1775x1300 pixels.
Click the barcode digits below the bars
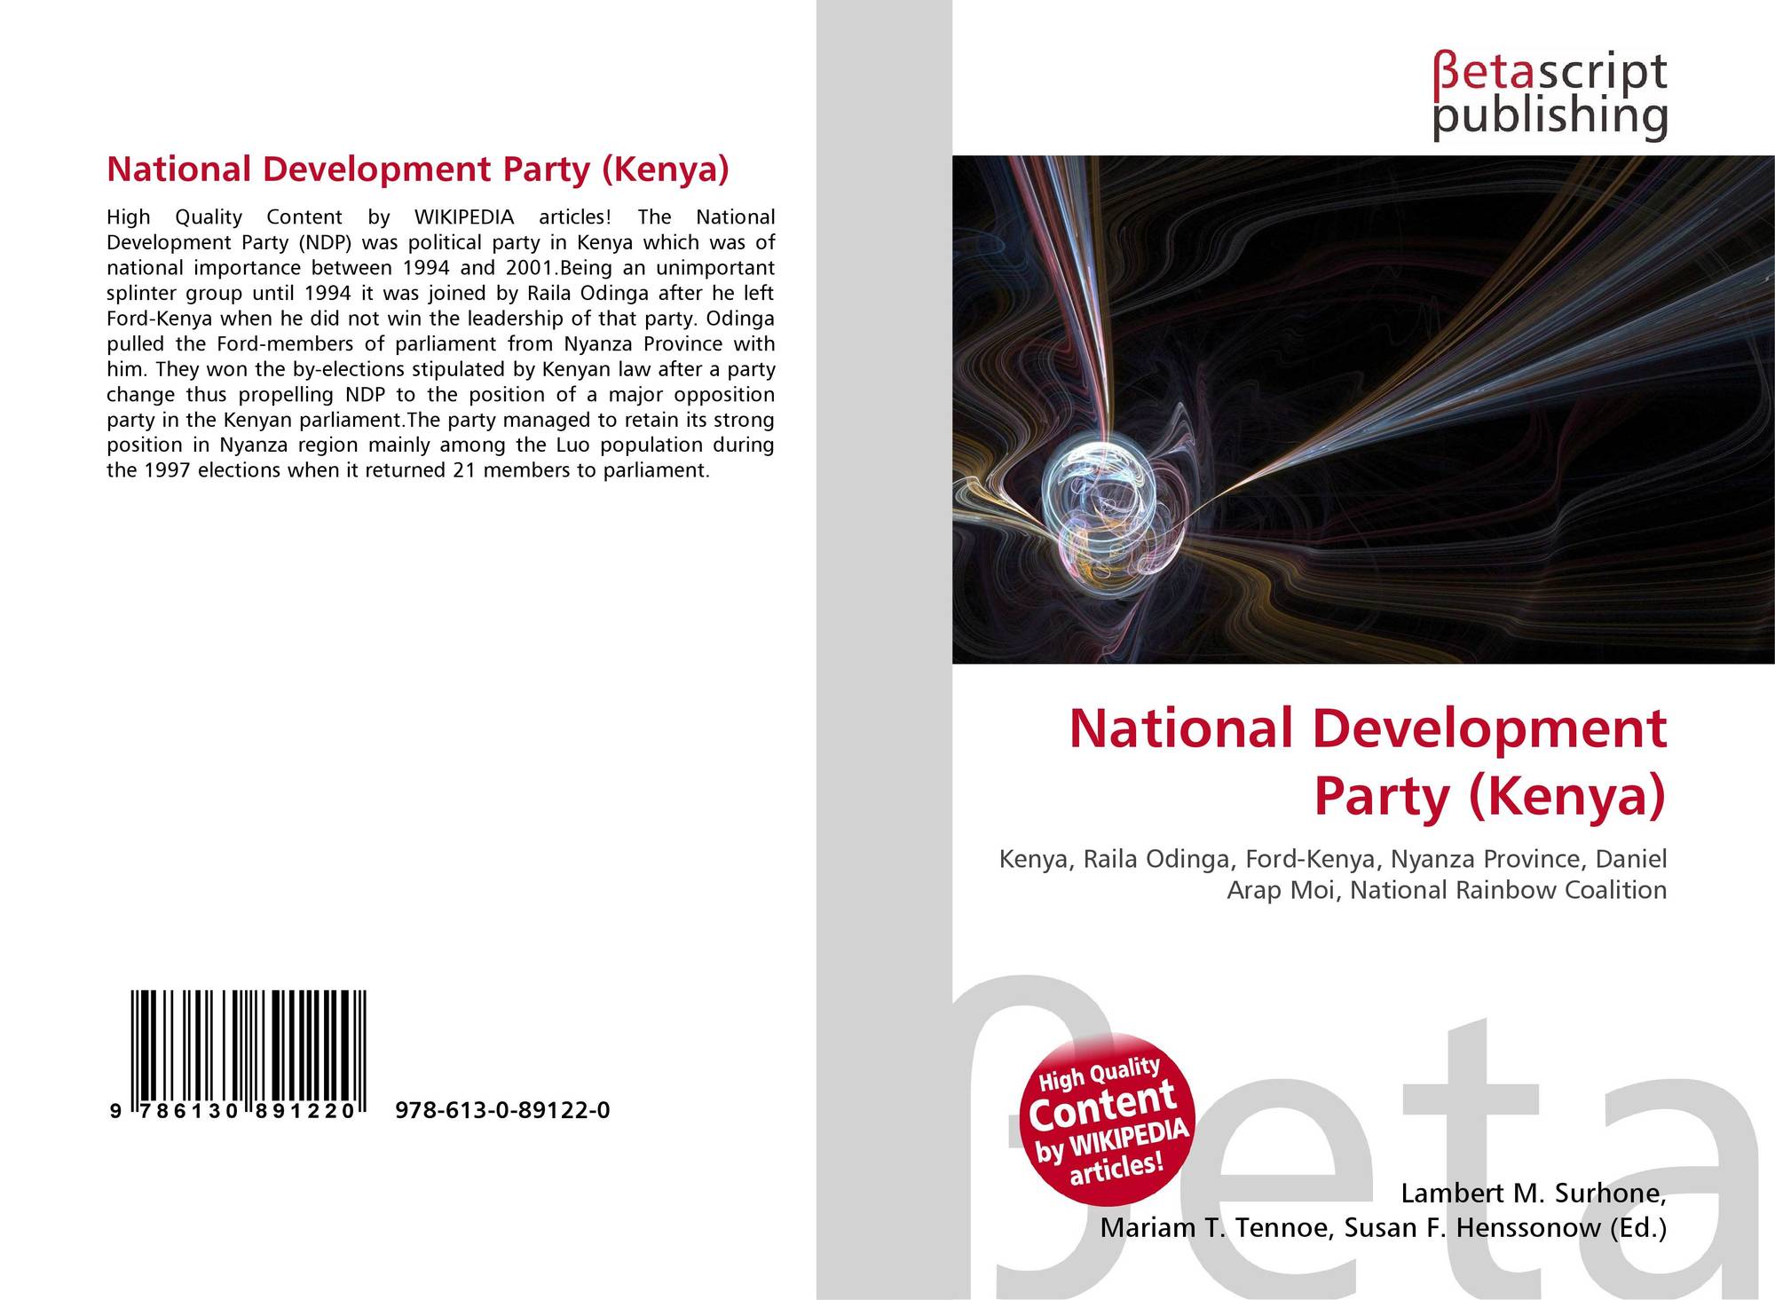pos(233,1111)
